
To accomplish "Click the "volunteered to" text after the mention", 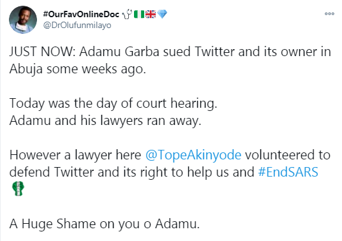I will (x=288, y=155).
